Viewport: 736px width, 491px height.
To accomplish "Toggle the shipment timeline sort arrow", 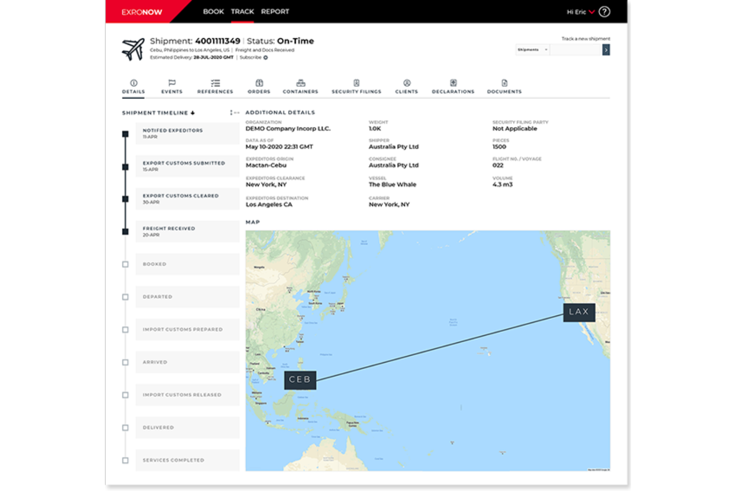I will click(192, 112).
